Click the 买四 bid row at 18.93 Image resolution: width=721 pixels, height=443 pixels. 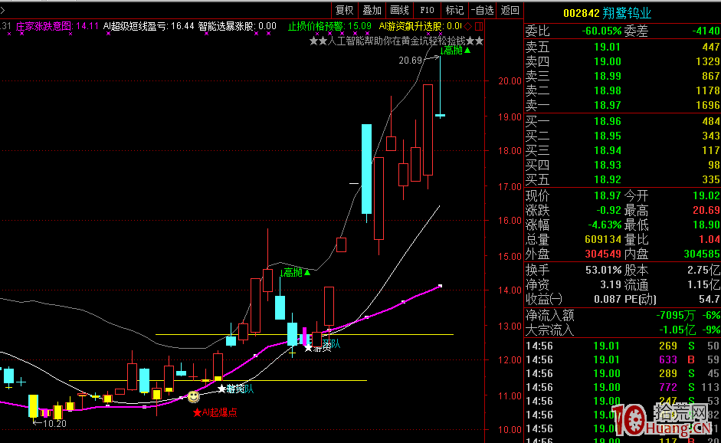pyautogui.click(x=623, y=165)
